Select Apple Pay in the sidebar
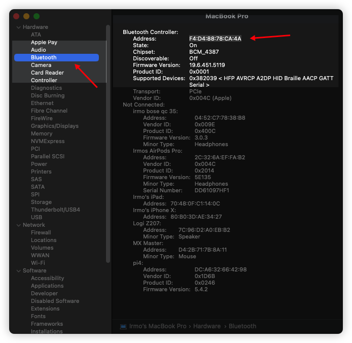Screen dimensions: 352x343 [x=44, y=42]
